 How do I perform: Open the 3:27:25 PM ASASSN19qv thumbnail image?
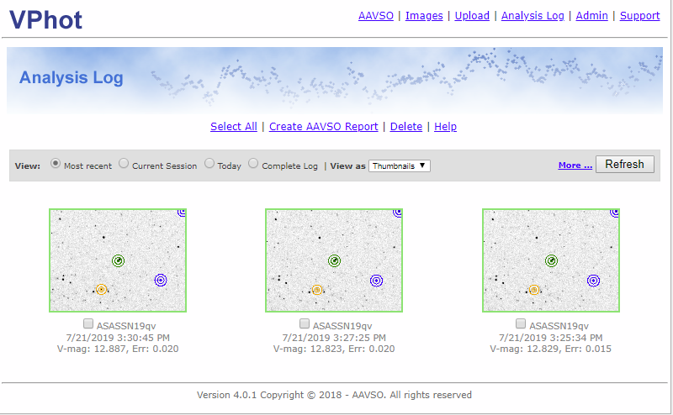coord(334,260)
